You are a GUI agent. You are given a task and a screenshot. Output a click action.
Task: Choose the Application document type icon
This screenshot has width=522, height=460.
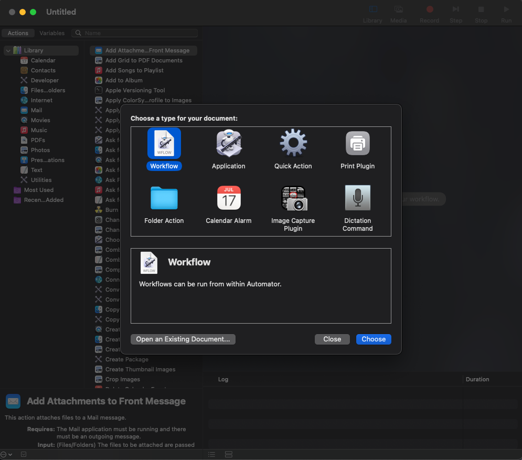tap(229, 143)
